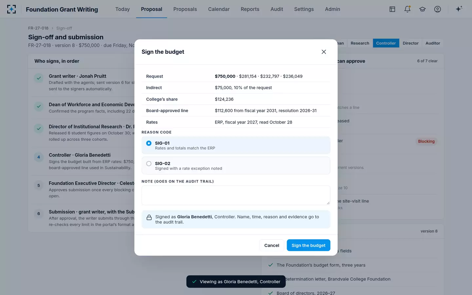Click into the audit trail note field
The height and width of the screenshot is (295, 472).
point(236,195)
